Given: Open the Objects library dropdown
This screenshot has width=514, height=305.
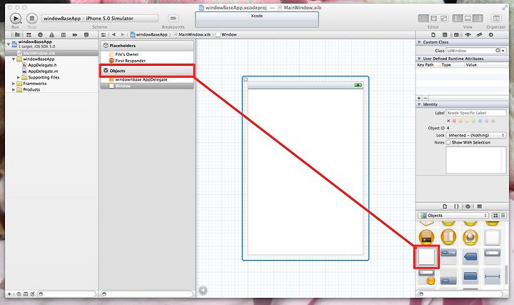Looking at the screenshot, I should (453, 216).
